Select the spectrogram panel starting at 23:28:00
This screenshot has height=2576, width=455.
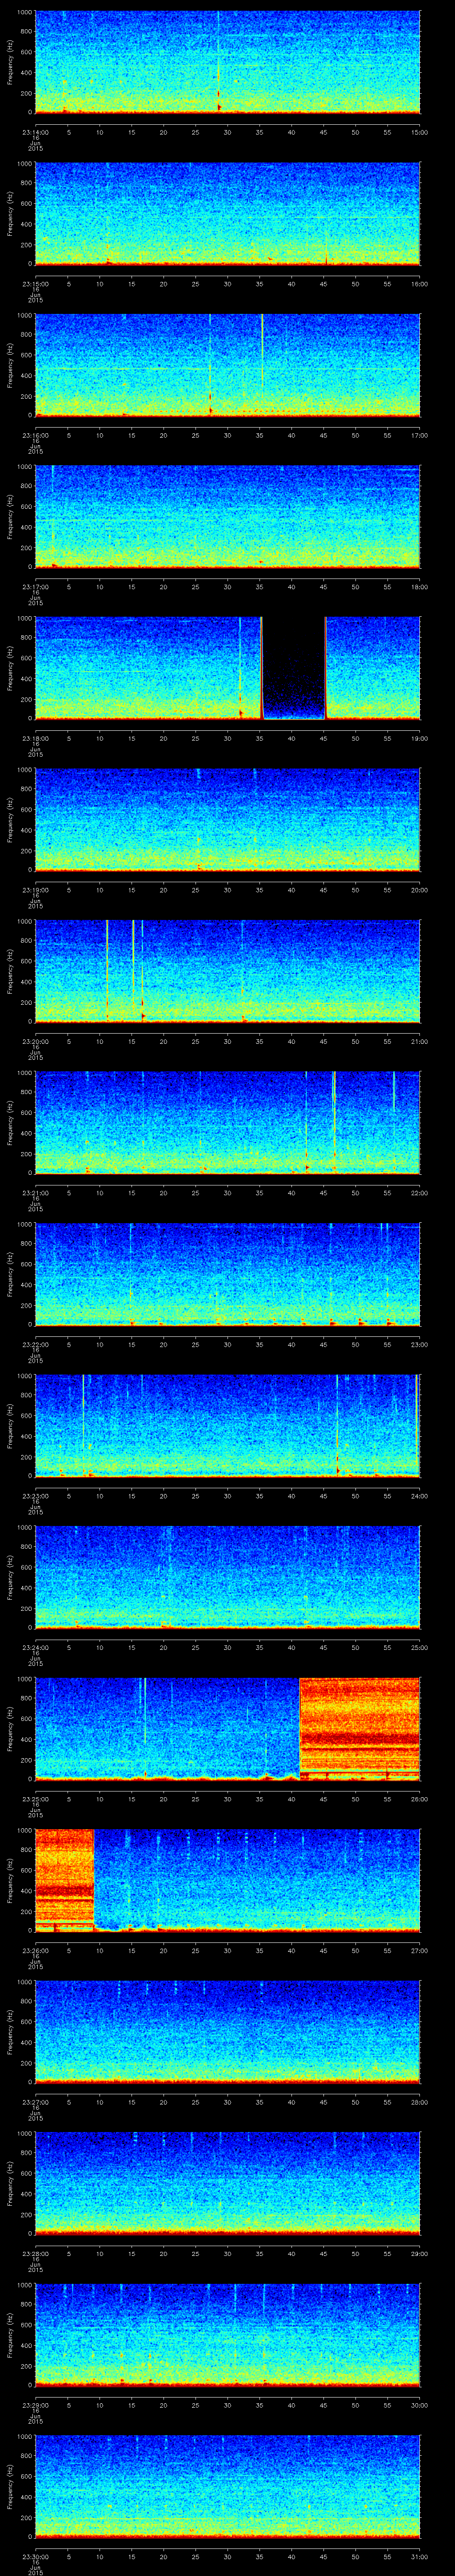[x=227, y=2183]
